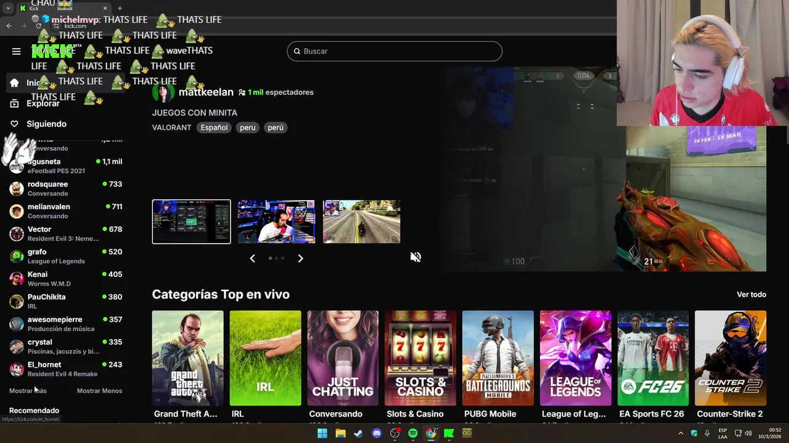789x443 pixels.
Task: Open Chrome's tab search dropdown chevron
Action: (8, 8)
